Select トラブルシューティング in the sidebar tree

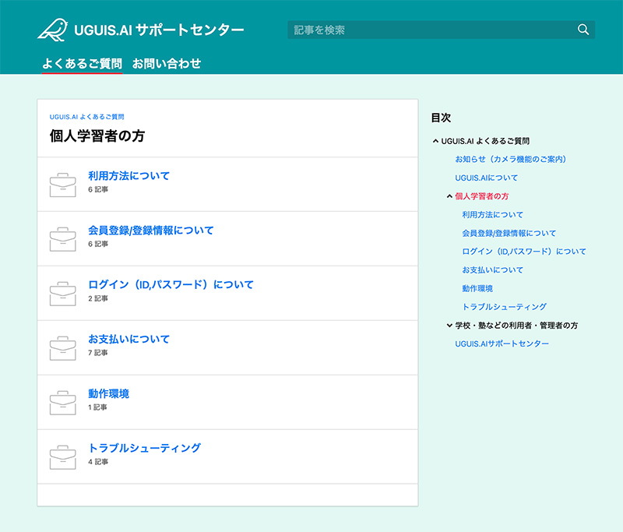[x=504, y=307]
